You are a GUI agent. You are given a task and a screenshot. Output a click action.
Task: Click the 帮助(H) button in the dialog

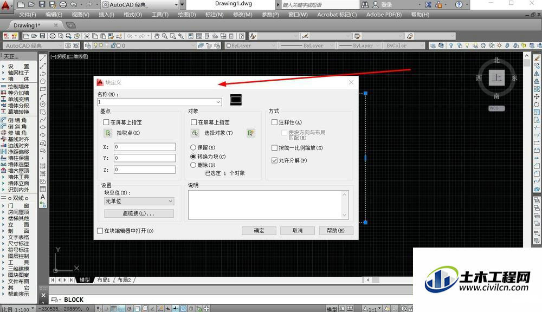point(335,231)
